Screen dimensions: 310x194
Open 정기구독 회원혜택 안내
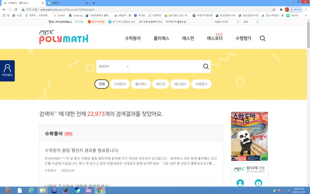pyautogui.click(x=150, y=22)
